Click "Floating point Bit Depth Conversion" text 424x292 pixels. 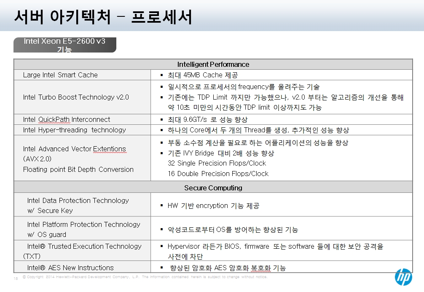pos(78,169)
